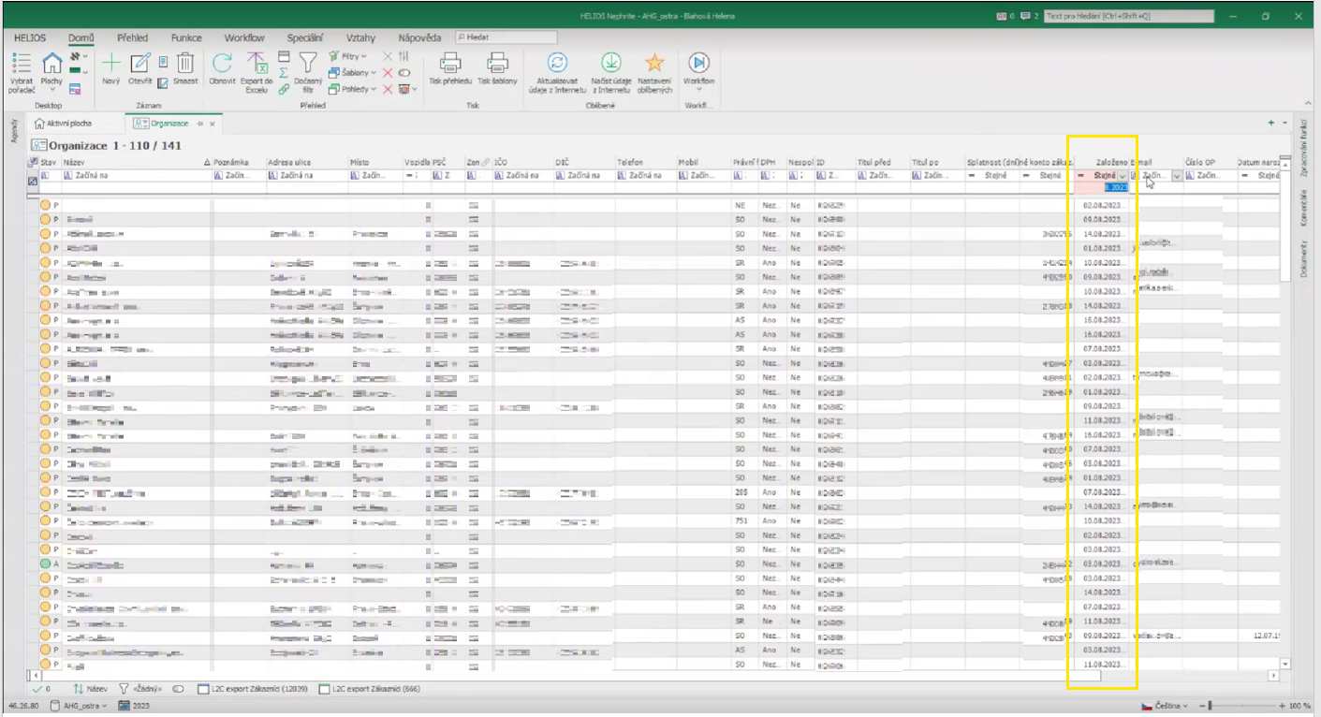
Task: Check L2C export Zákazníci (666) checkbox
Action: (x=325, y=690)
